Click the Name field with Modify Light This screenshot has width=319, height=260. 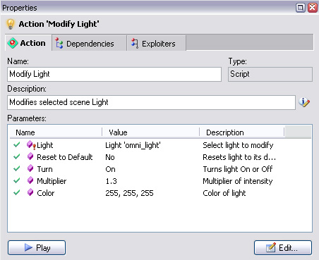[x=114, y=74]
